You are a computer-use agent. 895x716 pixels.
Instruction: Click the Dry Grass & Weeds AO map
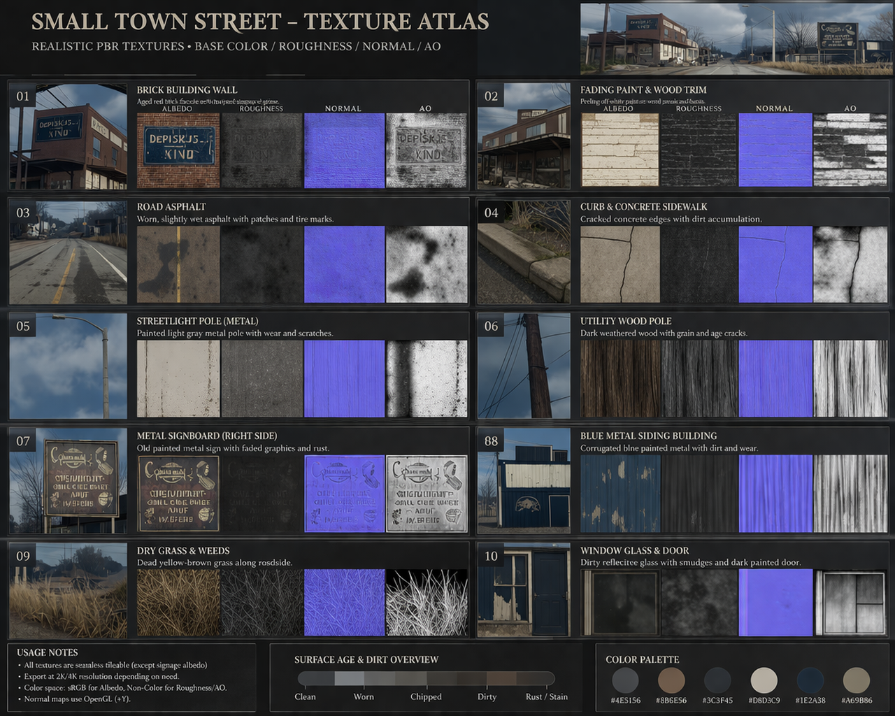[427, 602]
